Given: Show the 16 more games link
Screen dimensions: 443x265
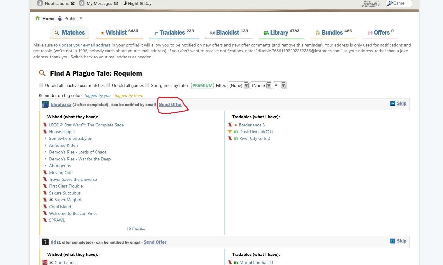Looking at the screenshot, I should [x=136, y=228].
